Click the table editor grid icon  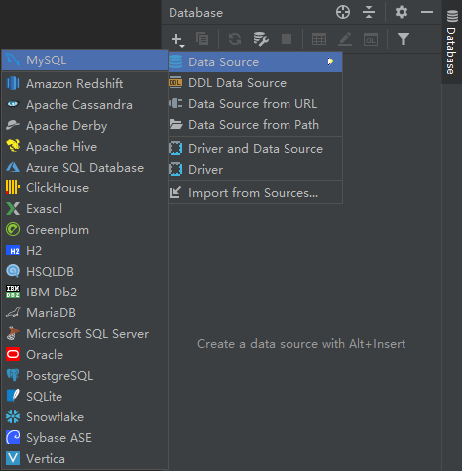pos(319,39)
